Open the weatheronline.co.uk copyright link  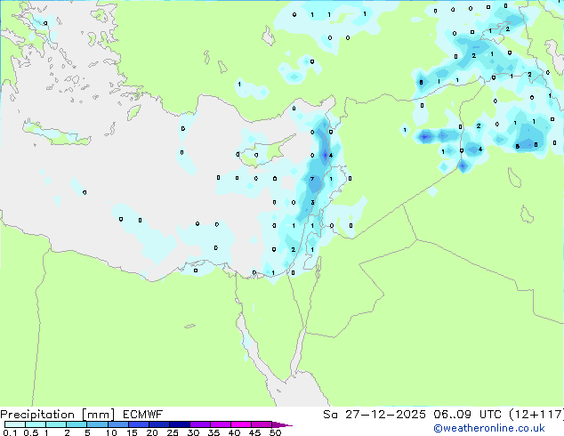489,428
